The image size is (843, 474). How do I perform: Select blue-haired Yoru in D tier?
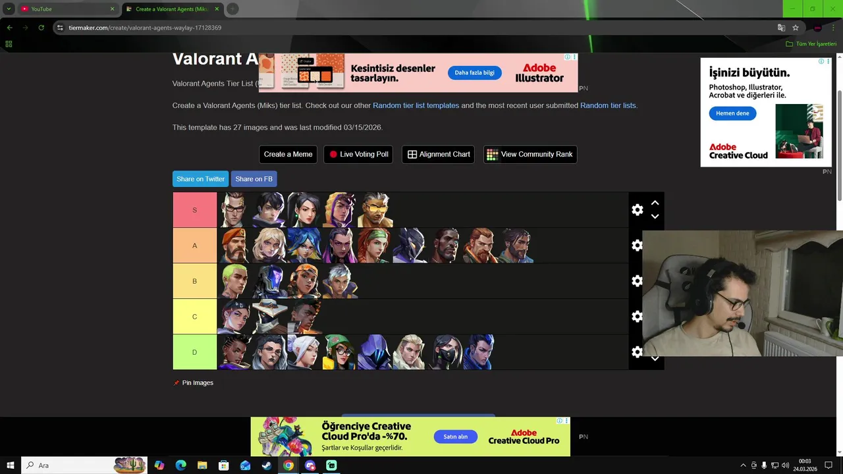tap(480, 352)
